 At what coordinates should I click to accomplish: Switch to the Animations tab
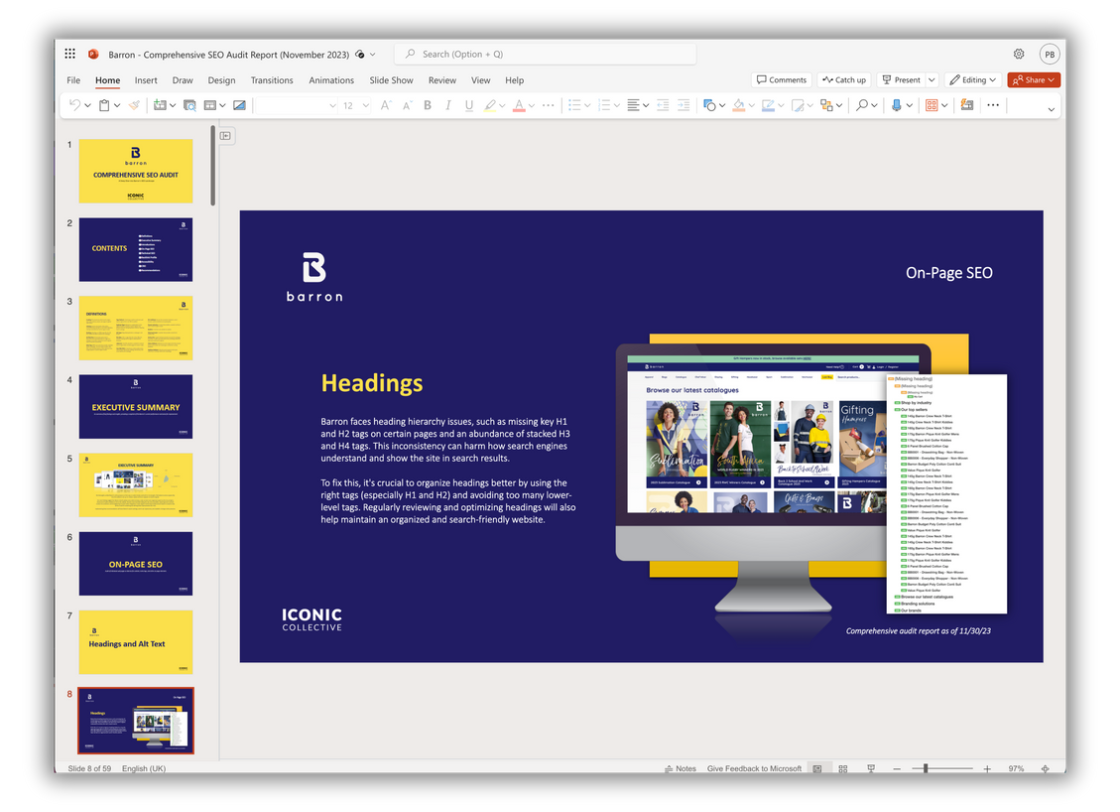331,80
